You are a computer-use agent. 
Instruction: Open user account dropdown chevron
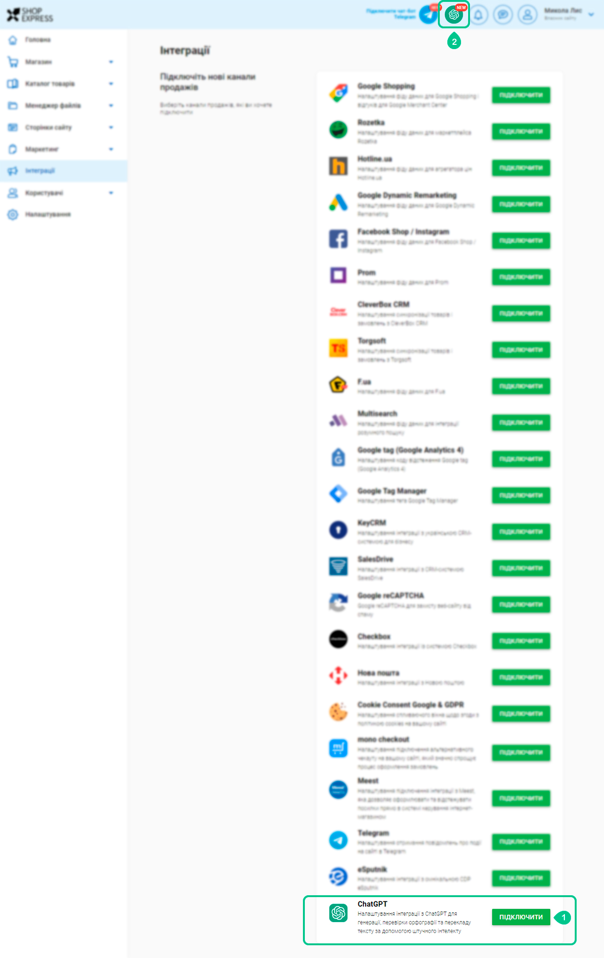click(x=591, y=15)
